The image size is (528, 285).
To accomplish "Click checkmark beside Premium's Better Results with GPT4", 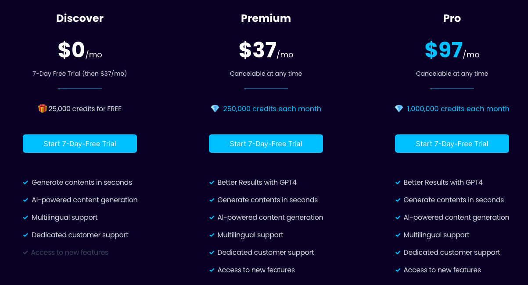I will click(x=212, y=183).
